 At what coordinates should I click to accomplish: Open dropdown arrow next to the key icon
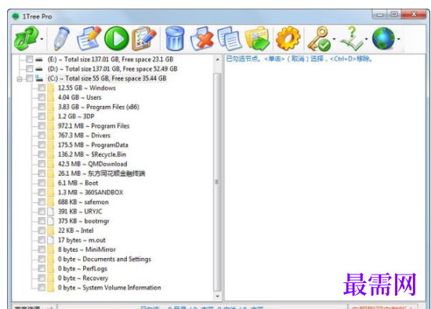coord(335,38)
